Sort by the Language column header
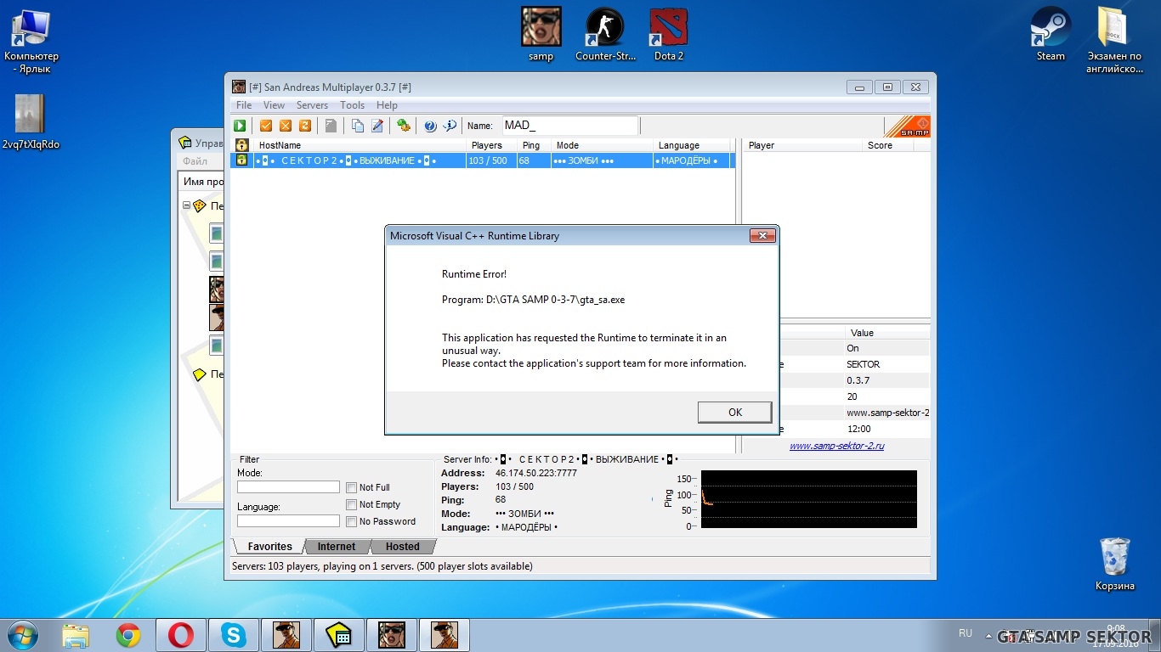This screenshot has width=1161, height=652. point(692,145)
